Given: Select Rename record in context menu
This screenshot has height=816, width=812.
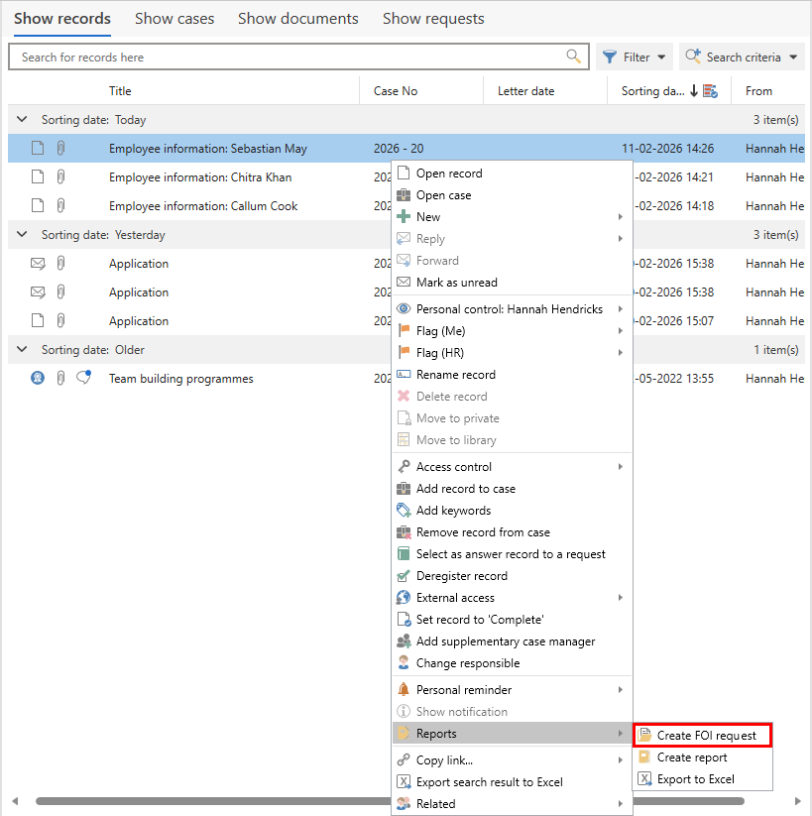Looking at the screenshot, I should (512, 375).
